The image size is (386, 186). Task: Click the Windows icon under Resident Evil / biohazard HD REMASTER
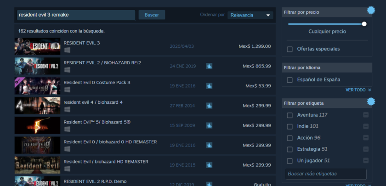pyautogui.click(x=67, y=169)
